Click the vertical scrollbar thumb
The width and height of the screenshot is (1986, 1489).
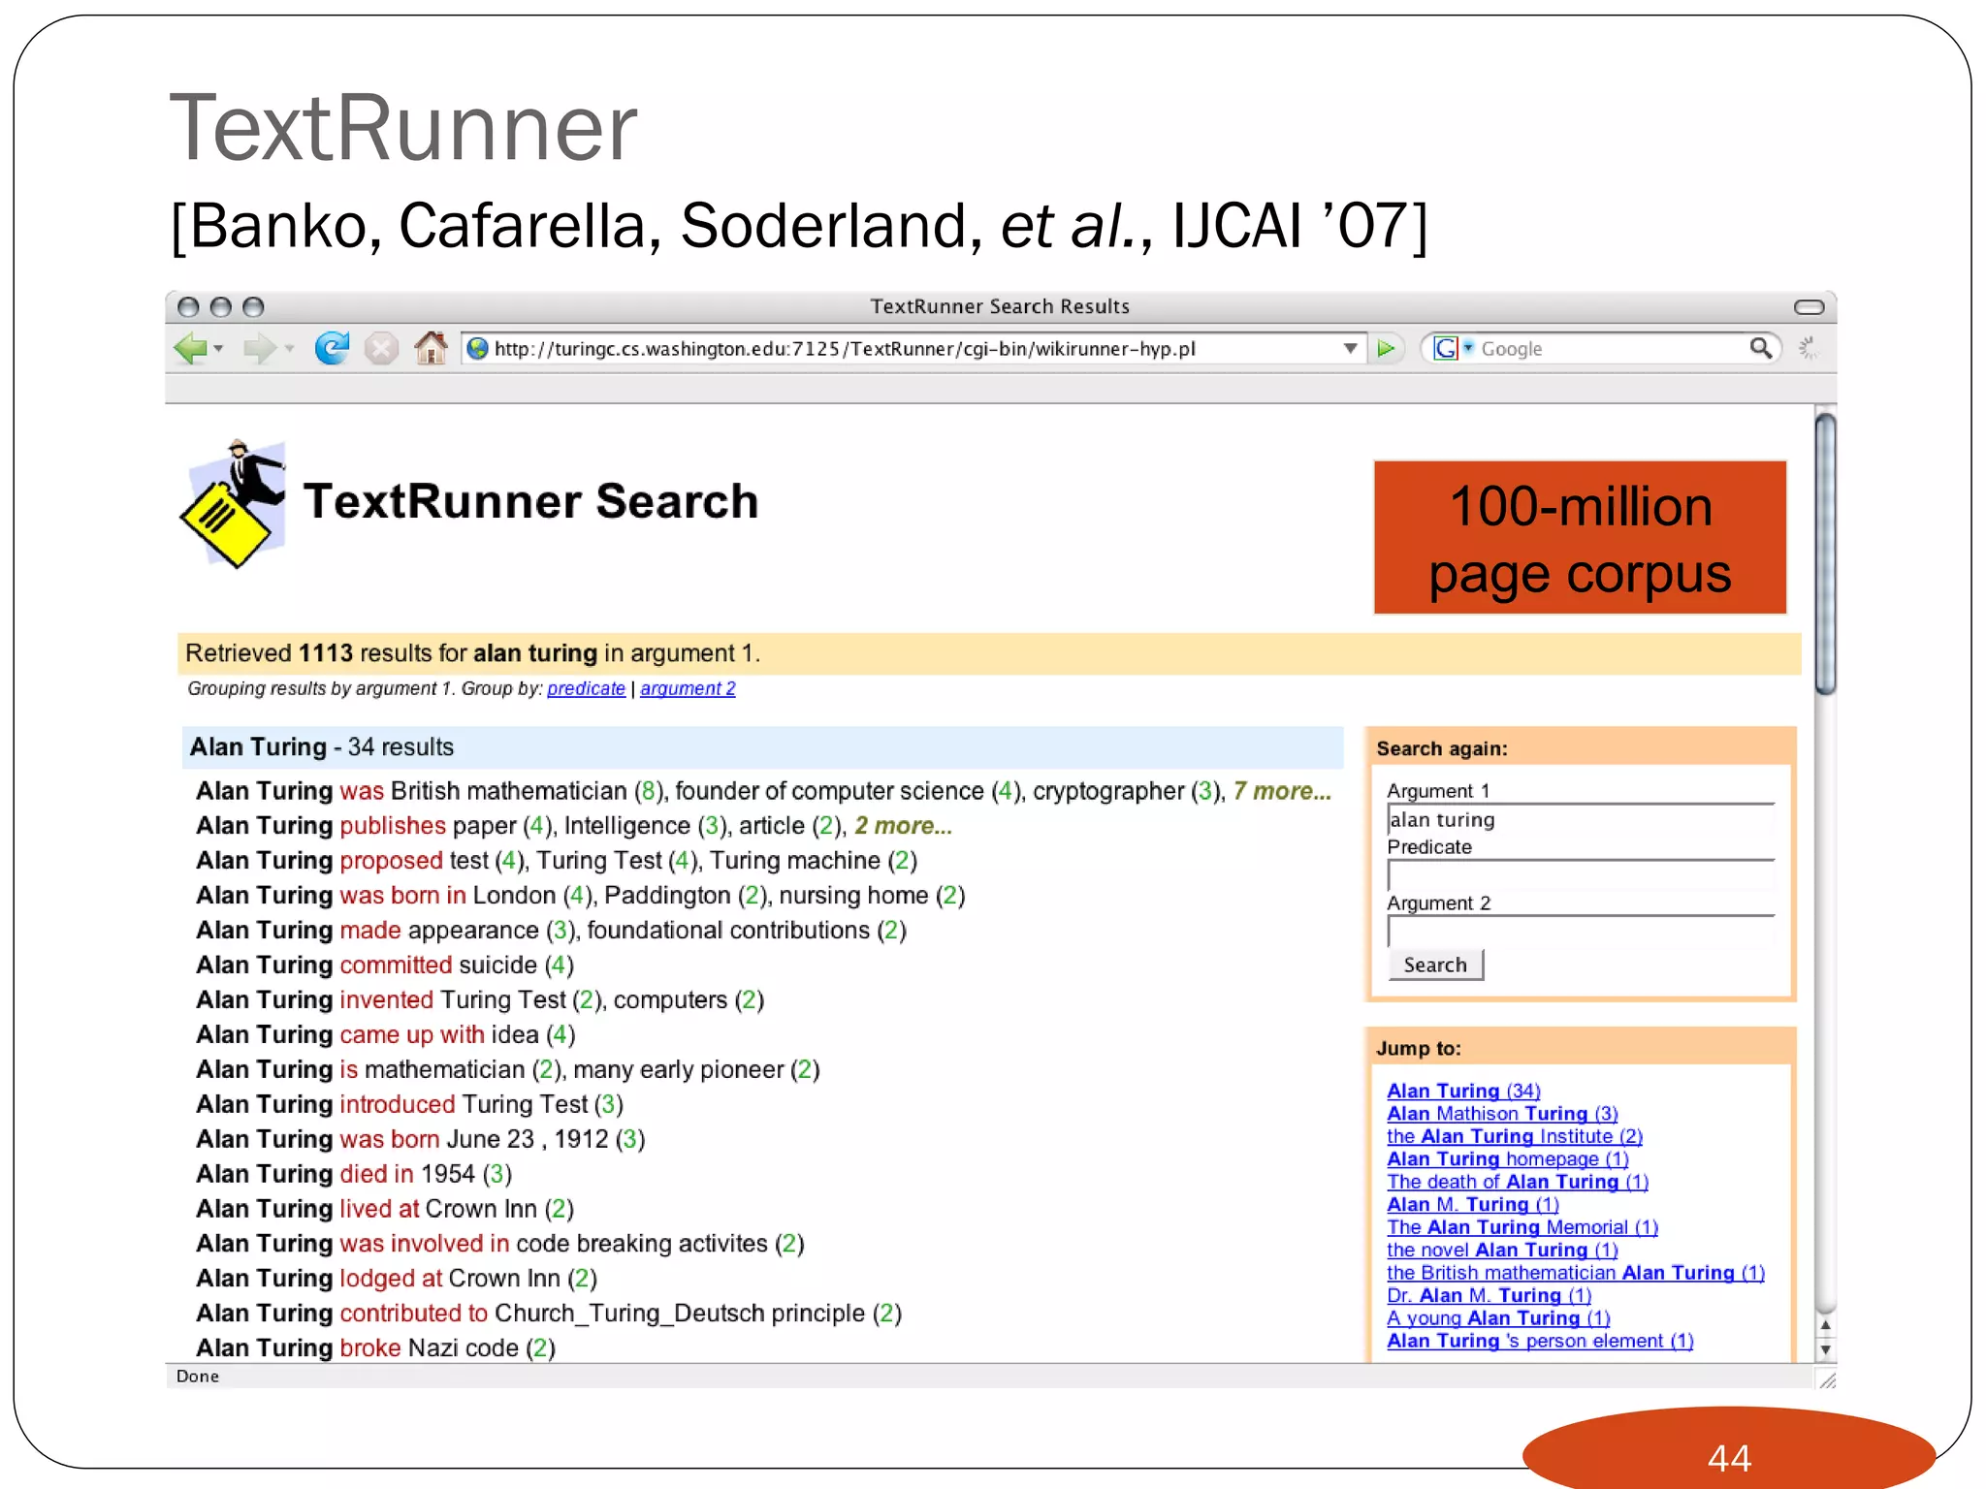point(1826,554)
